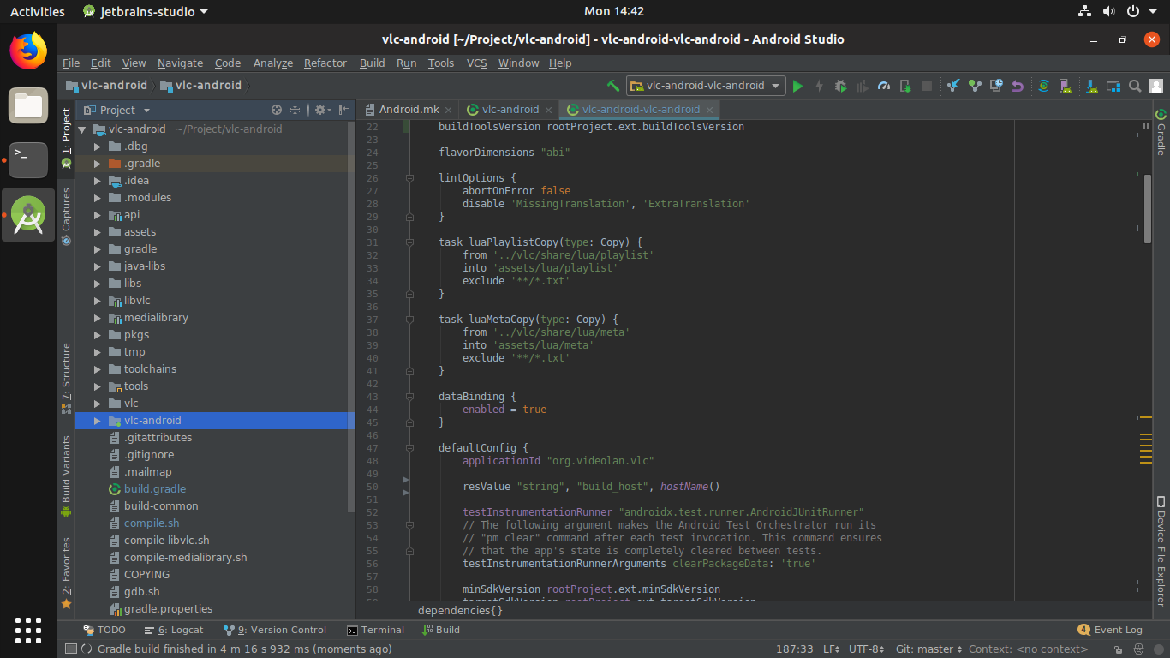Click the VCS Update Project arrow icon

point(953,86)
